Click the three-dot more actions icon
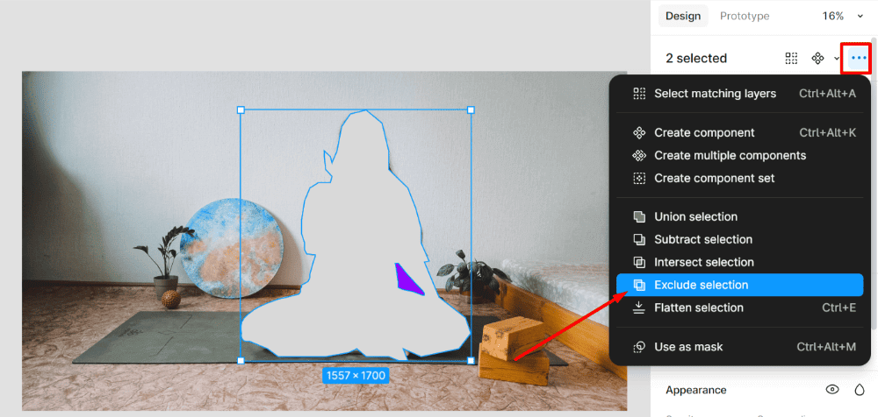 [858, 58]
